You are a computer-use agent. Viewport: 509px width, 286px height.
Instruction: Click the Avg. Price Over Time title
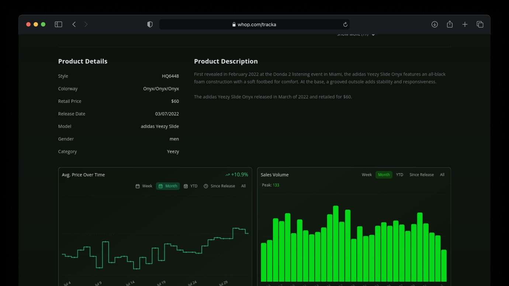[x=83, y=175]
